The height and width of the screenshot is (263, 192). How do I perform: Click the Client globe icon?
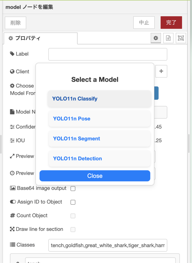click(12, 72)
